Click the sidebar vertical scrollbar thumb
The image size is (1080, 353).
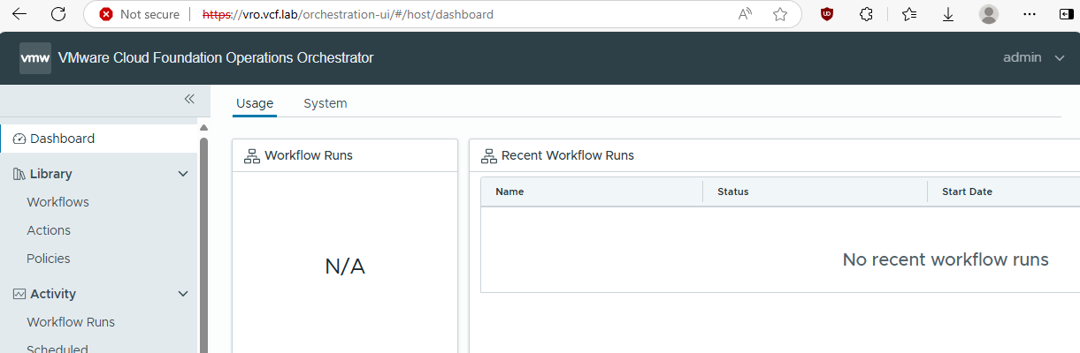[x=203, y=244]
